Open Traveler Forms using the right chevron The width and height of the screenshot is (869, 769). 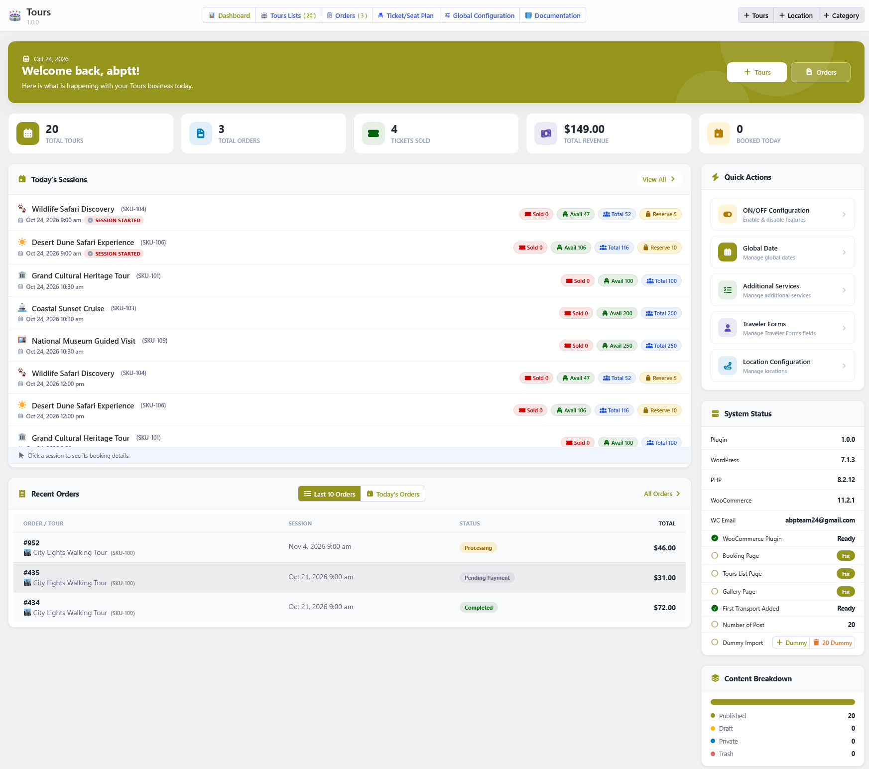click(844, 328)
